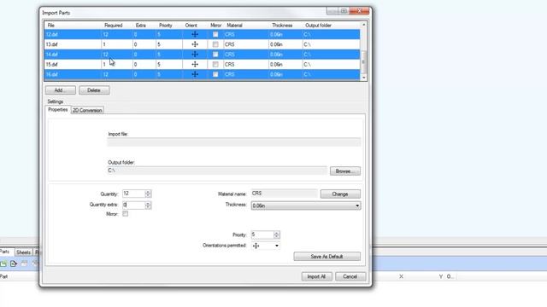Click the Cancel button
Image resolution: width=547 pixels, height=307 pixels.
click(x=350, y=276)
